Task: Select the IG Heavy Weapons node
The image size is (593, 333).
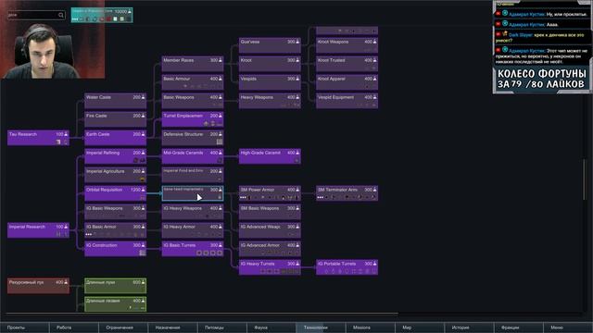Action: click(193, 212)
